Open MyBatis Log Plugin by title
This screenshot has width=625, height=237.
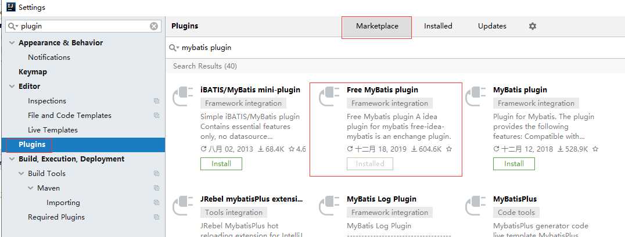382,199
